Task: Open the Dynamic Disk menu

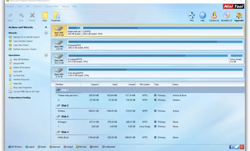Action: tap(52, 6)
